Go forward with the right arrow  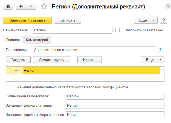click(x=31, y=6)
